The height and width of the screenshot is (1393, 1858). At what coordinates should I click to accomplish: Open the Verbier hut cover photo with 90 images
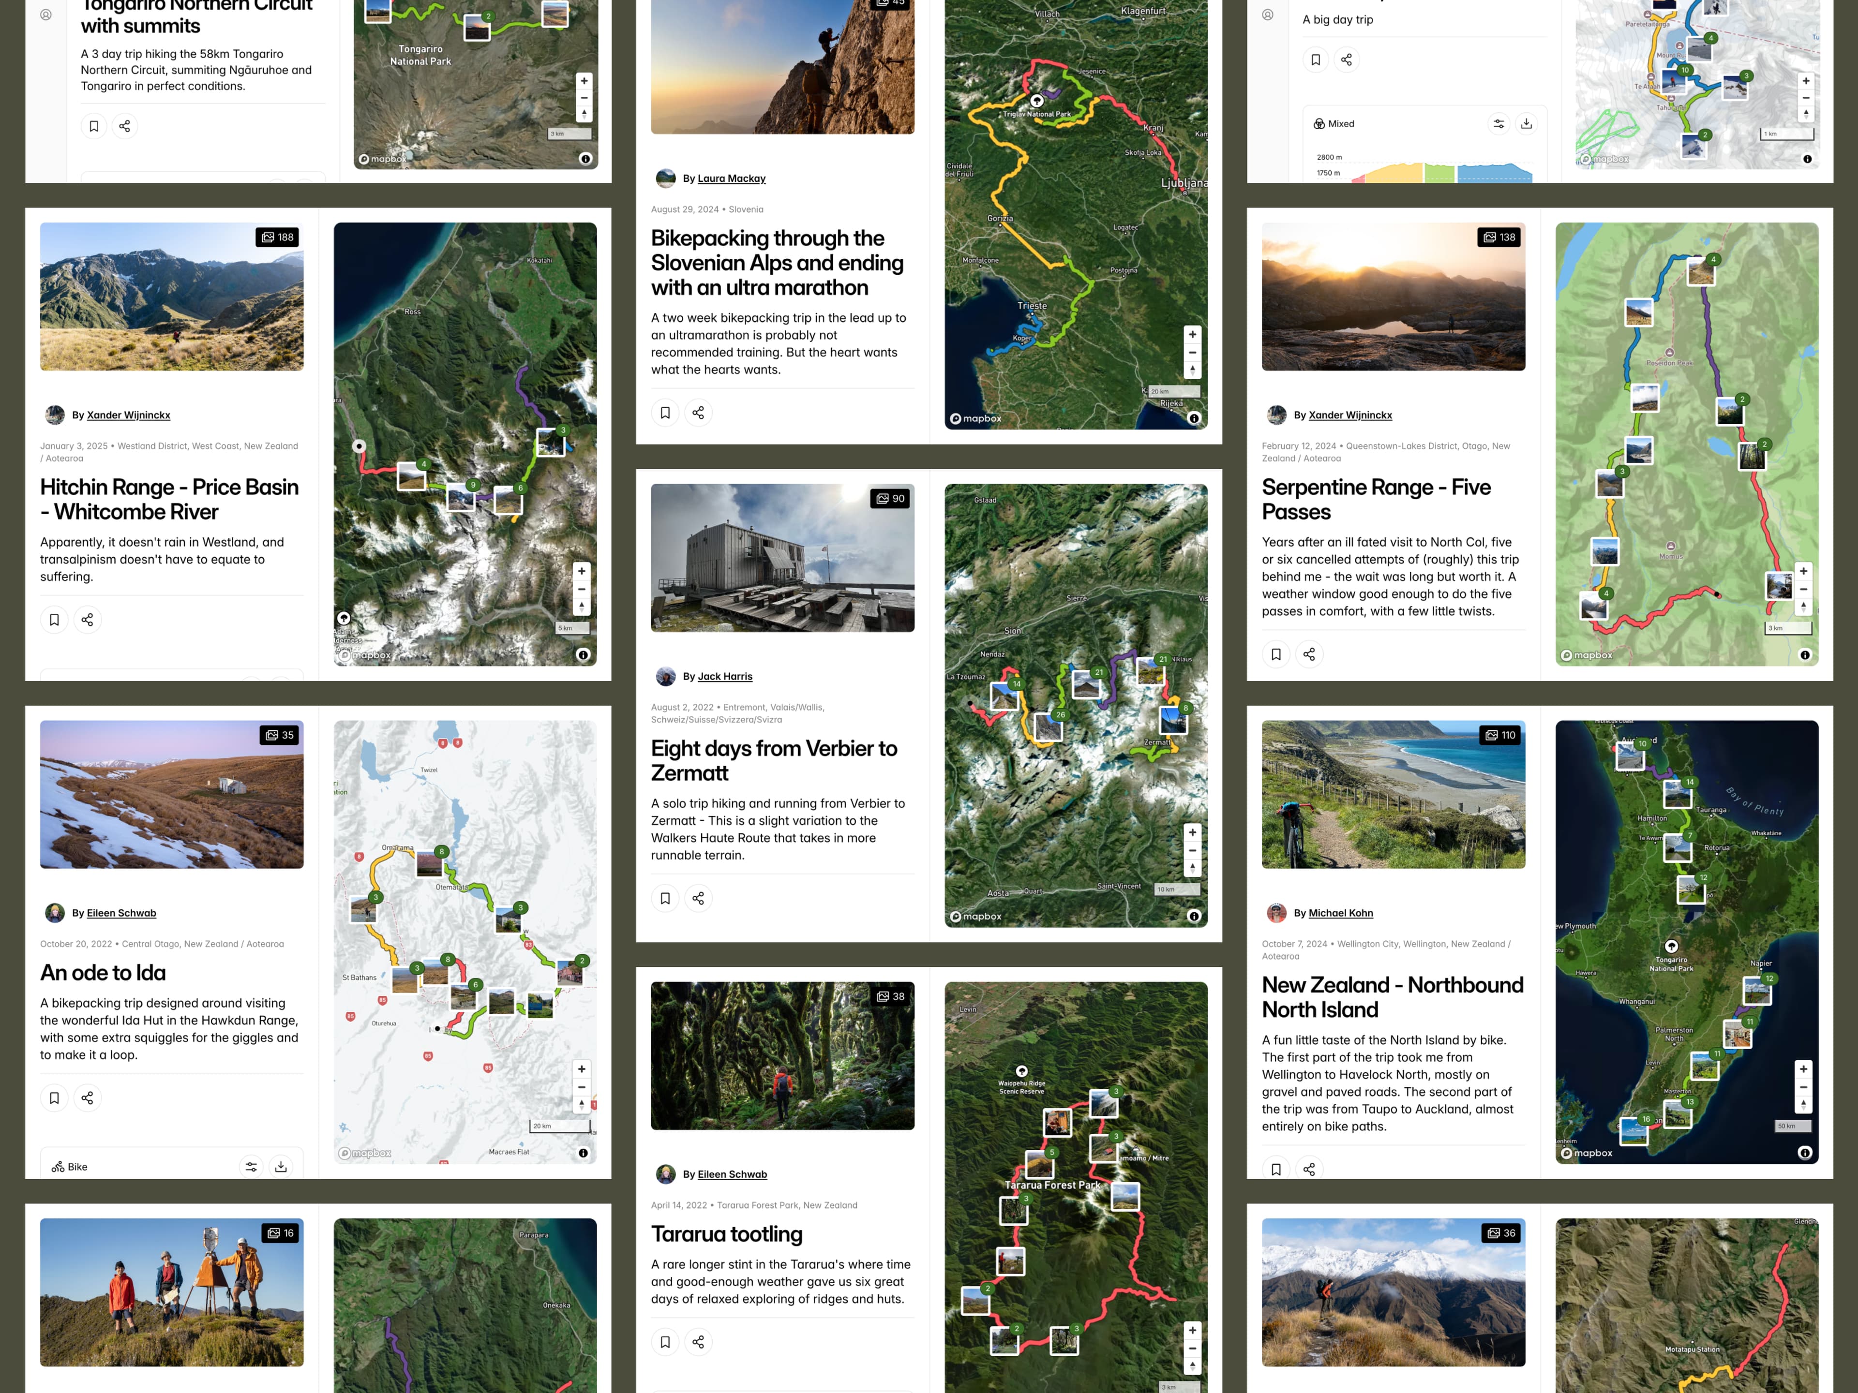pyautogui.click(x=783, y=558)
